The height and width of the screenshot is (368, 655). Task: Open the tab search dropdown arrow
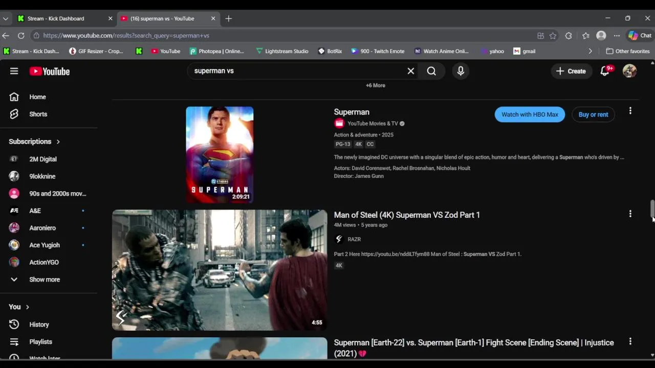coord(5,18)
